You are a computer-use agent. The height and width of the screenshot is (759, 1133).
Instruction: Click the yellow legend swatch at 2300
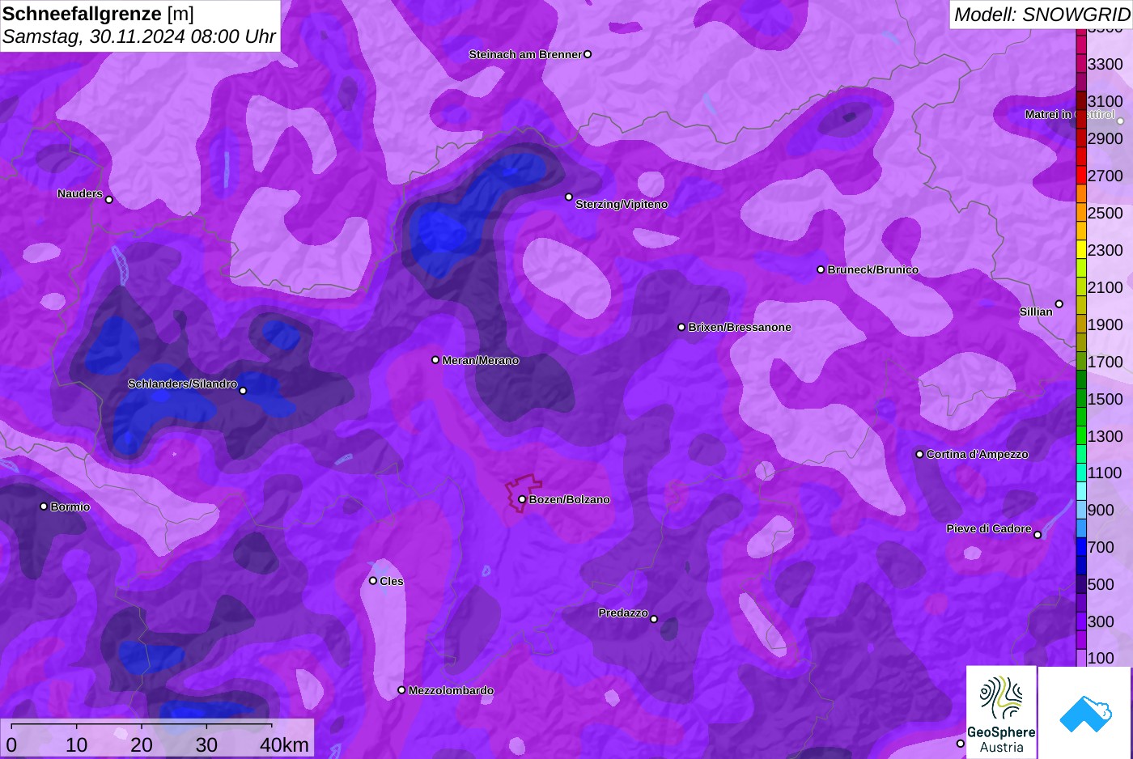1081,249
